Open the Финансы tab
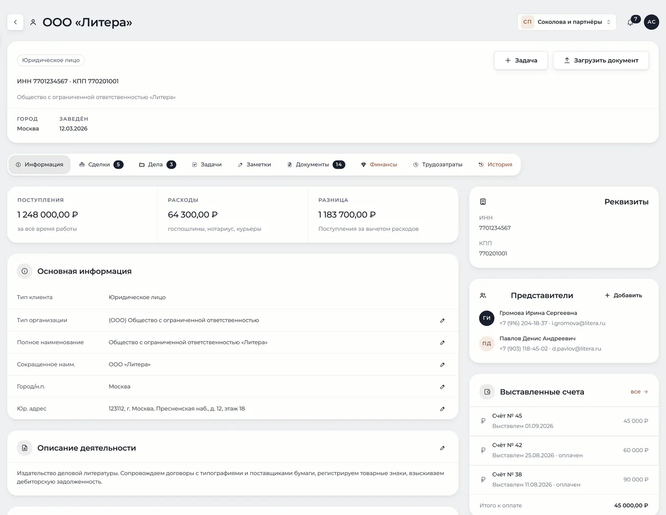 (x=379, y=164)
